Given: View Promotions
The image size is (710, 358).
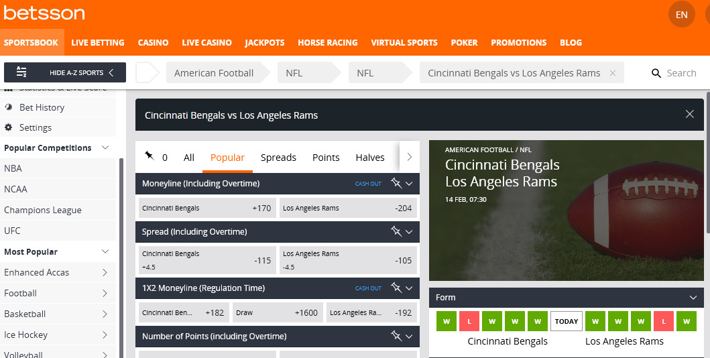Looking at the screenshot, I should 519,42.
